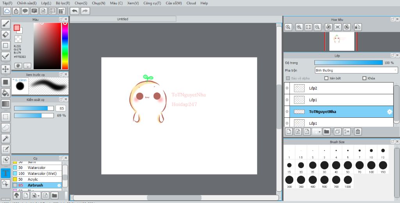Zoom in using navigator magnifier plus
Image resolution: width=400 pixels, height=203 pixels.
pyautogui.click(x=299, y=27)
